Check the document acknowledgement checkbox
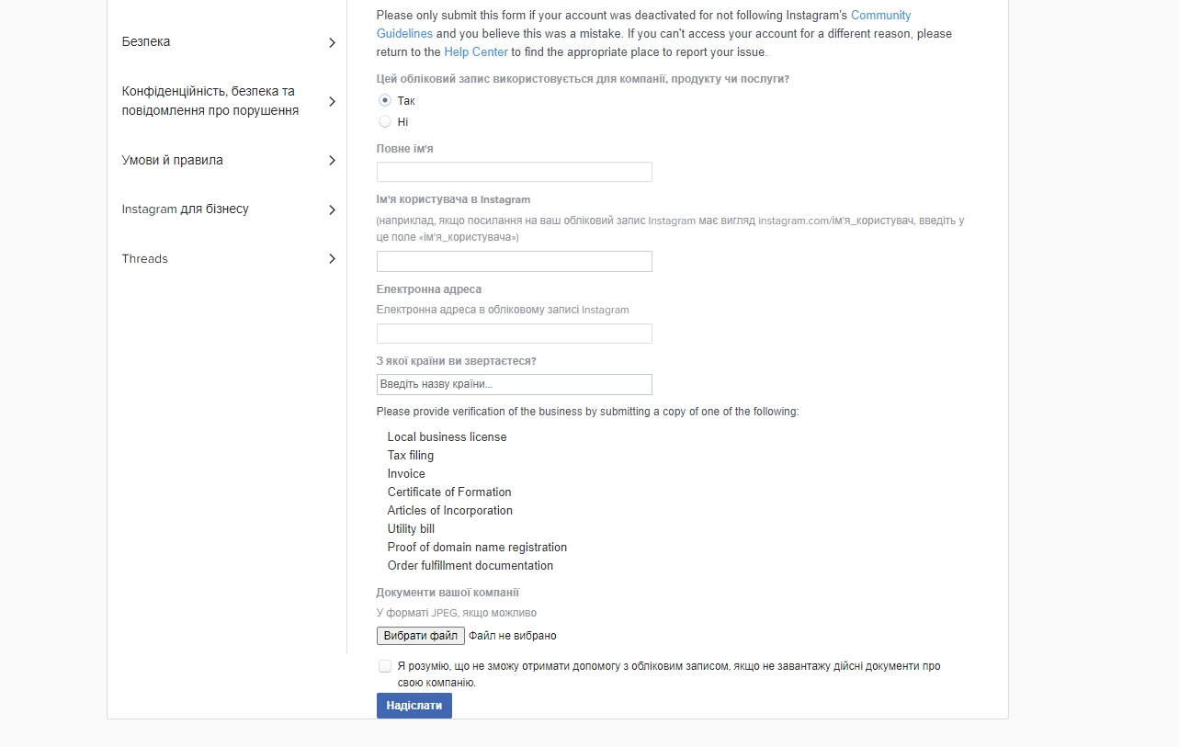The height and width of the screenshot is (747, 1179). pos(385,666)
